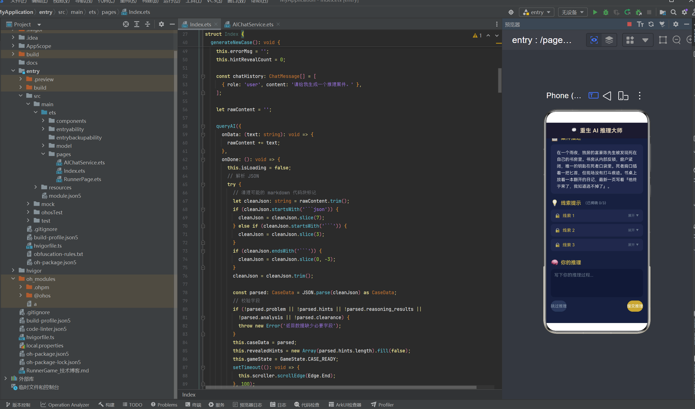Click the hot reload icon in the main toolbar
The image size is (695, 409).
627,12
